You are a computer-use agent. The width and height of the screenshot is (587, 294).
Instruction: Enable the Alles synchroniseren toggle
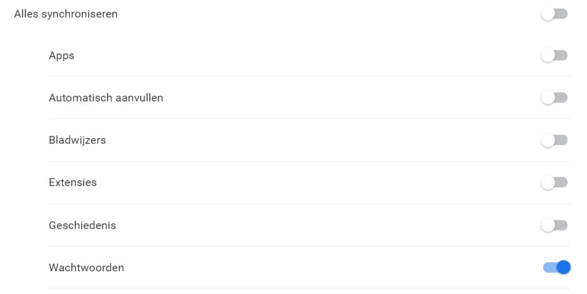554,14
